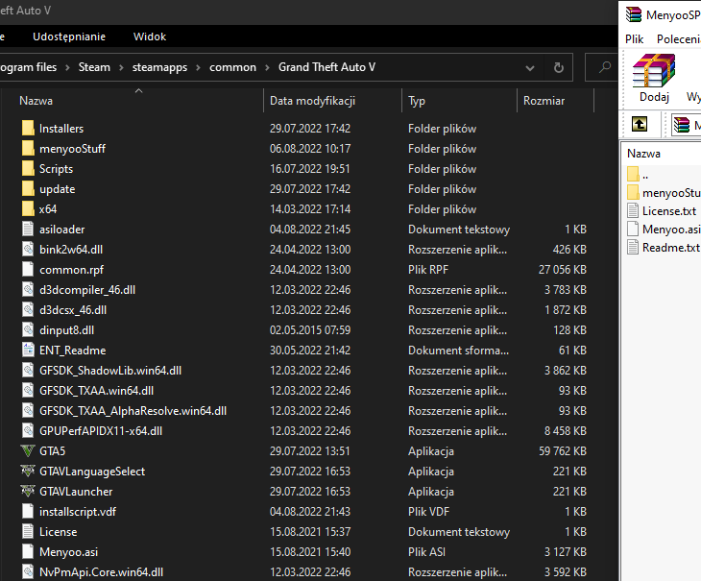Select the Scripts folder icon
Image resolution: width=701 pixels, height=581 pixels.
pos(28,168)
